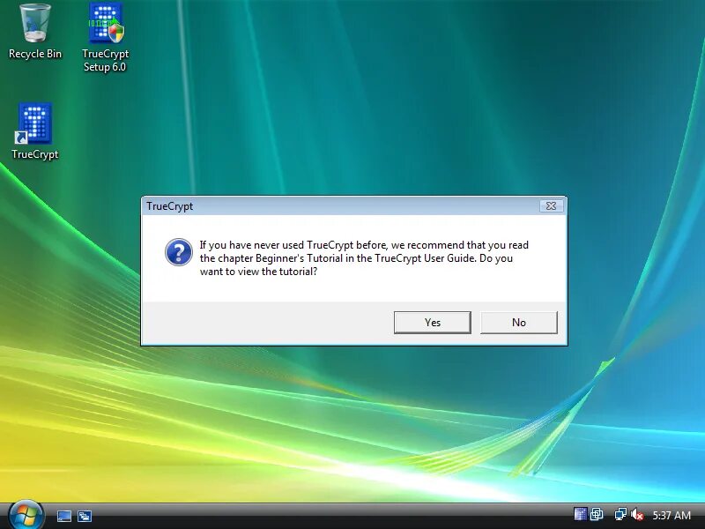Open the Windows Start orb
Screen dimensions: 705x529
(x=26, y=515)
